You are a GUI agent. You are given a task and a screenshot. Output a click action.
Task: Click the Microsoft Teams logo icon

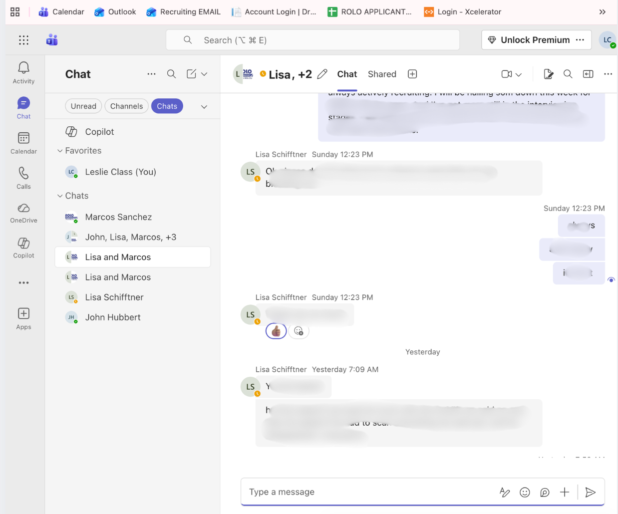[x=52, y=40]
